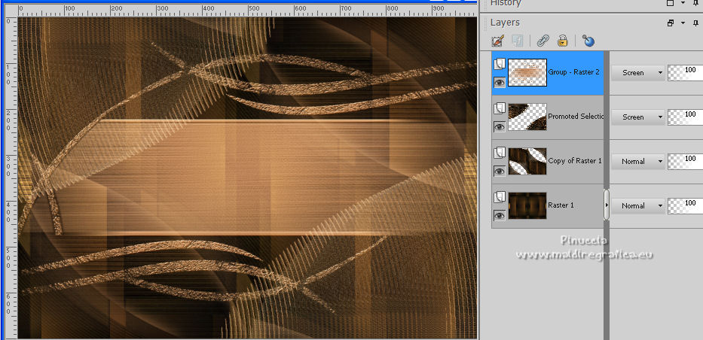Screen dimensions: 703x340
Task: Click the blue globe highlight icon in Layers toolbar
Action: [x=588, y=41]
